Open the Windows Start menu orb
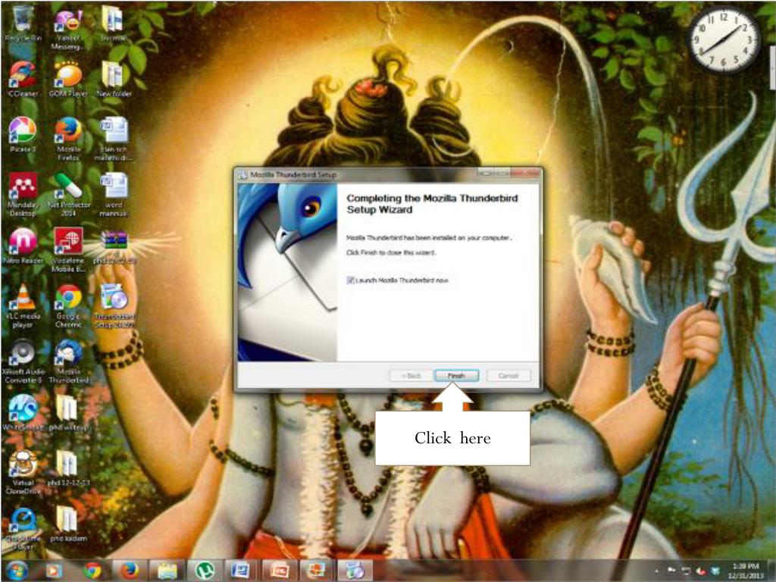 (x=17, y=571)
